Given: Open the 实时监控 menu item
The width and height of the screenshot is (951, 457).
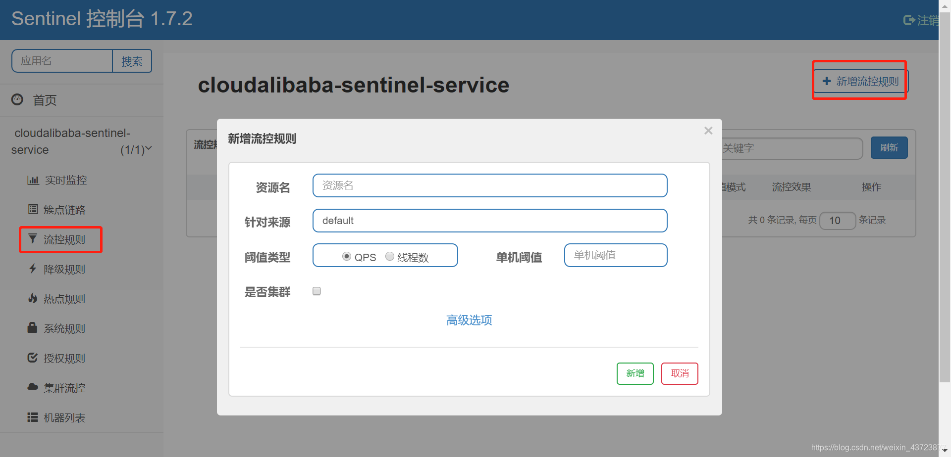Looking at the screenshot, I should 65,180.
